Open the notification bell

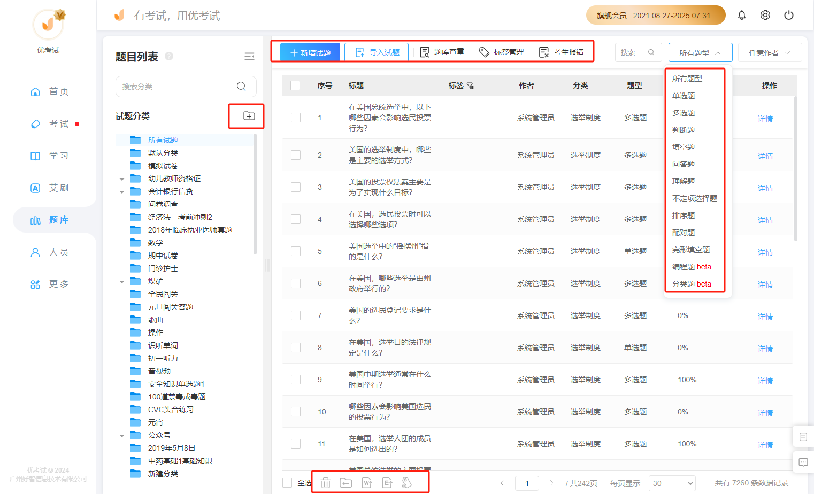741,15
